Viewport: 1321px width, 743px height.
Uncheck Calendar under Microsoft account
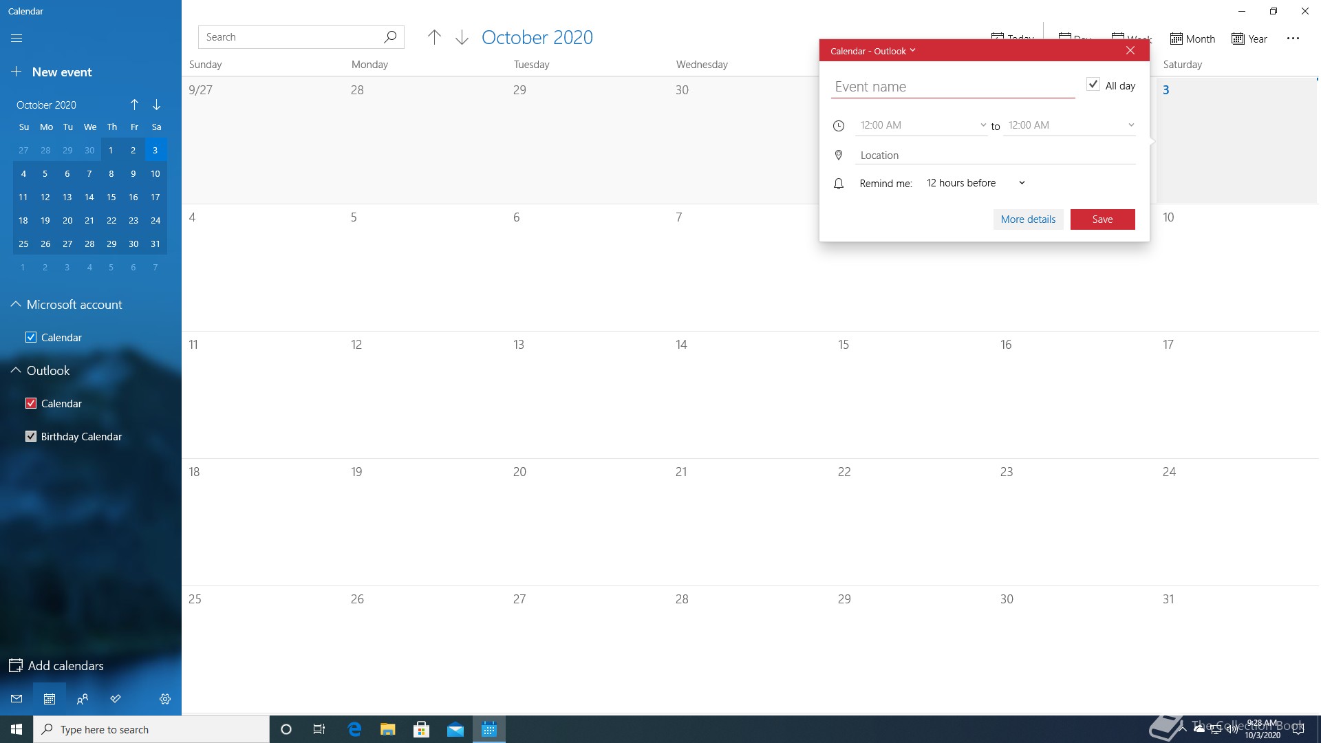tap(31, 337)
